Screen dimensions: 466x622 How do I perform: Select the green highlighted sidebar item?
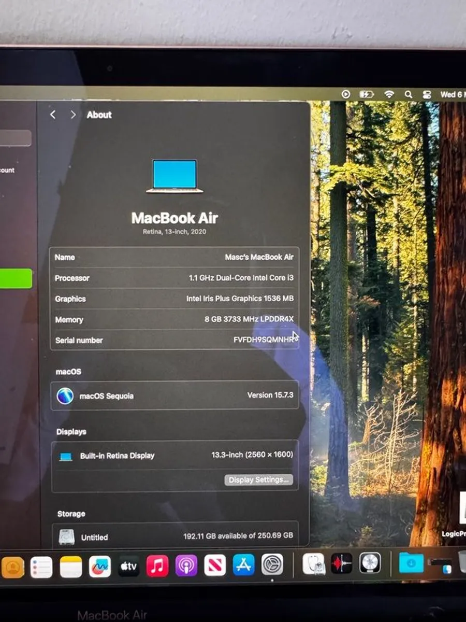(16, 278)
